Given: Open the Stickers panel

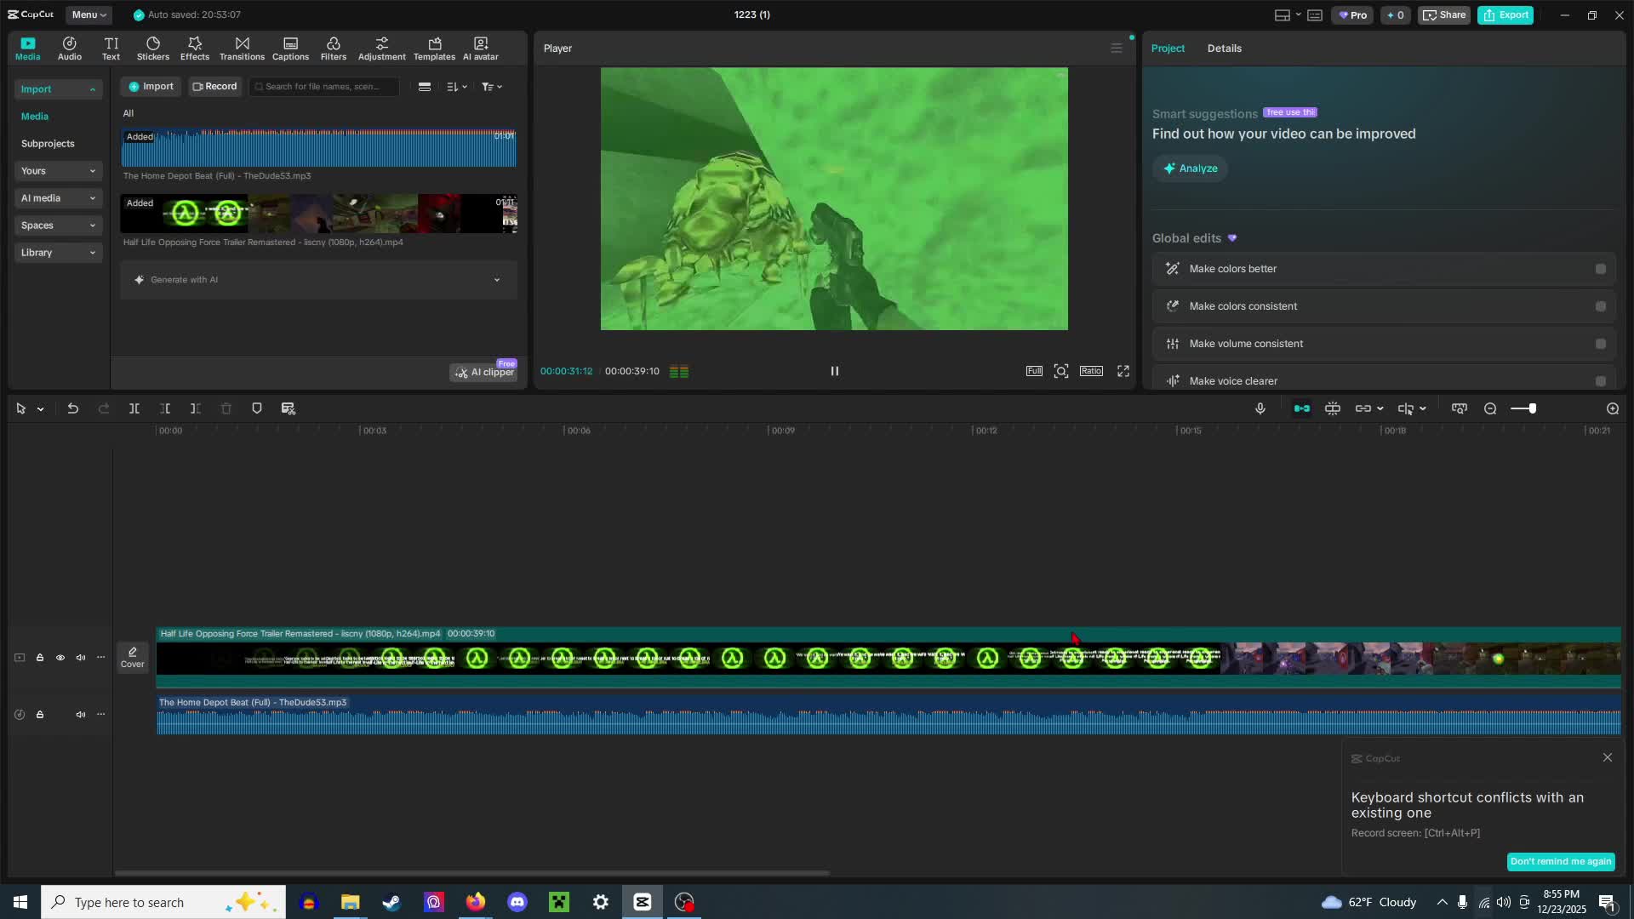Looking at the screenshot, I should point(153,49).
